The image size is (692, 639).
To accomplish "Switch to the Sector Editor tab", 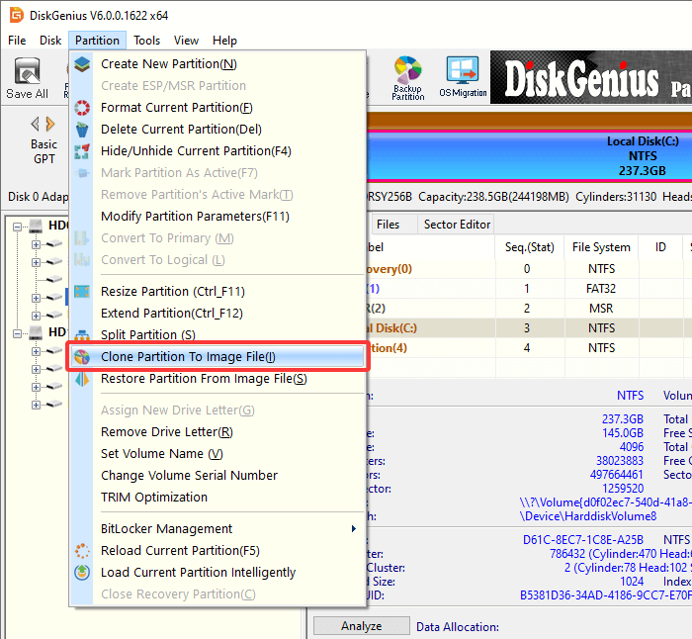I will click(x=457, y=225).
